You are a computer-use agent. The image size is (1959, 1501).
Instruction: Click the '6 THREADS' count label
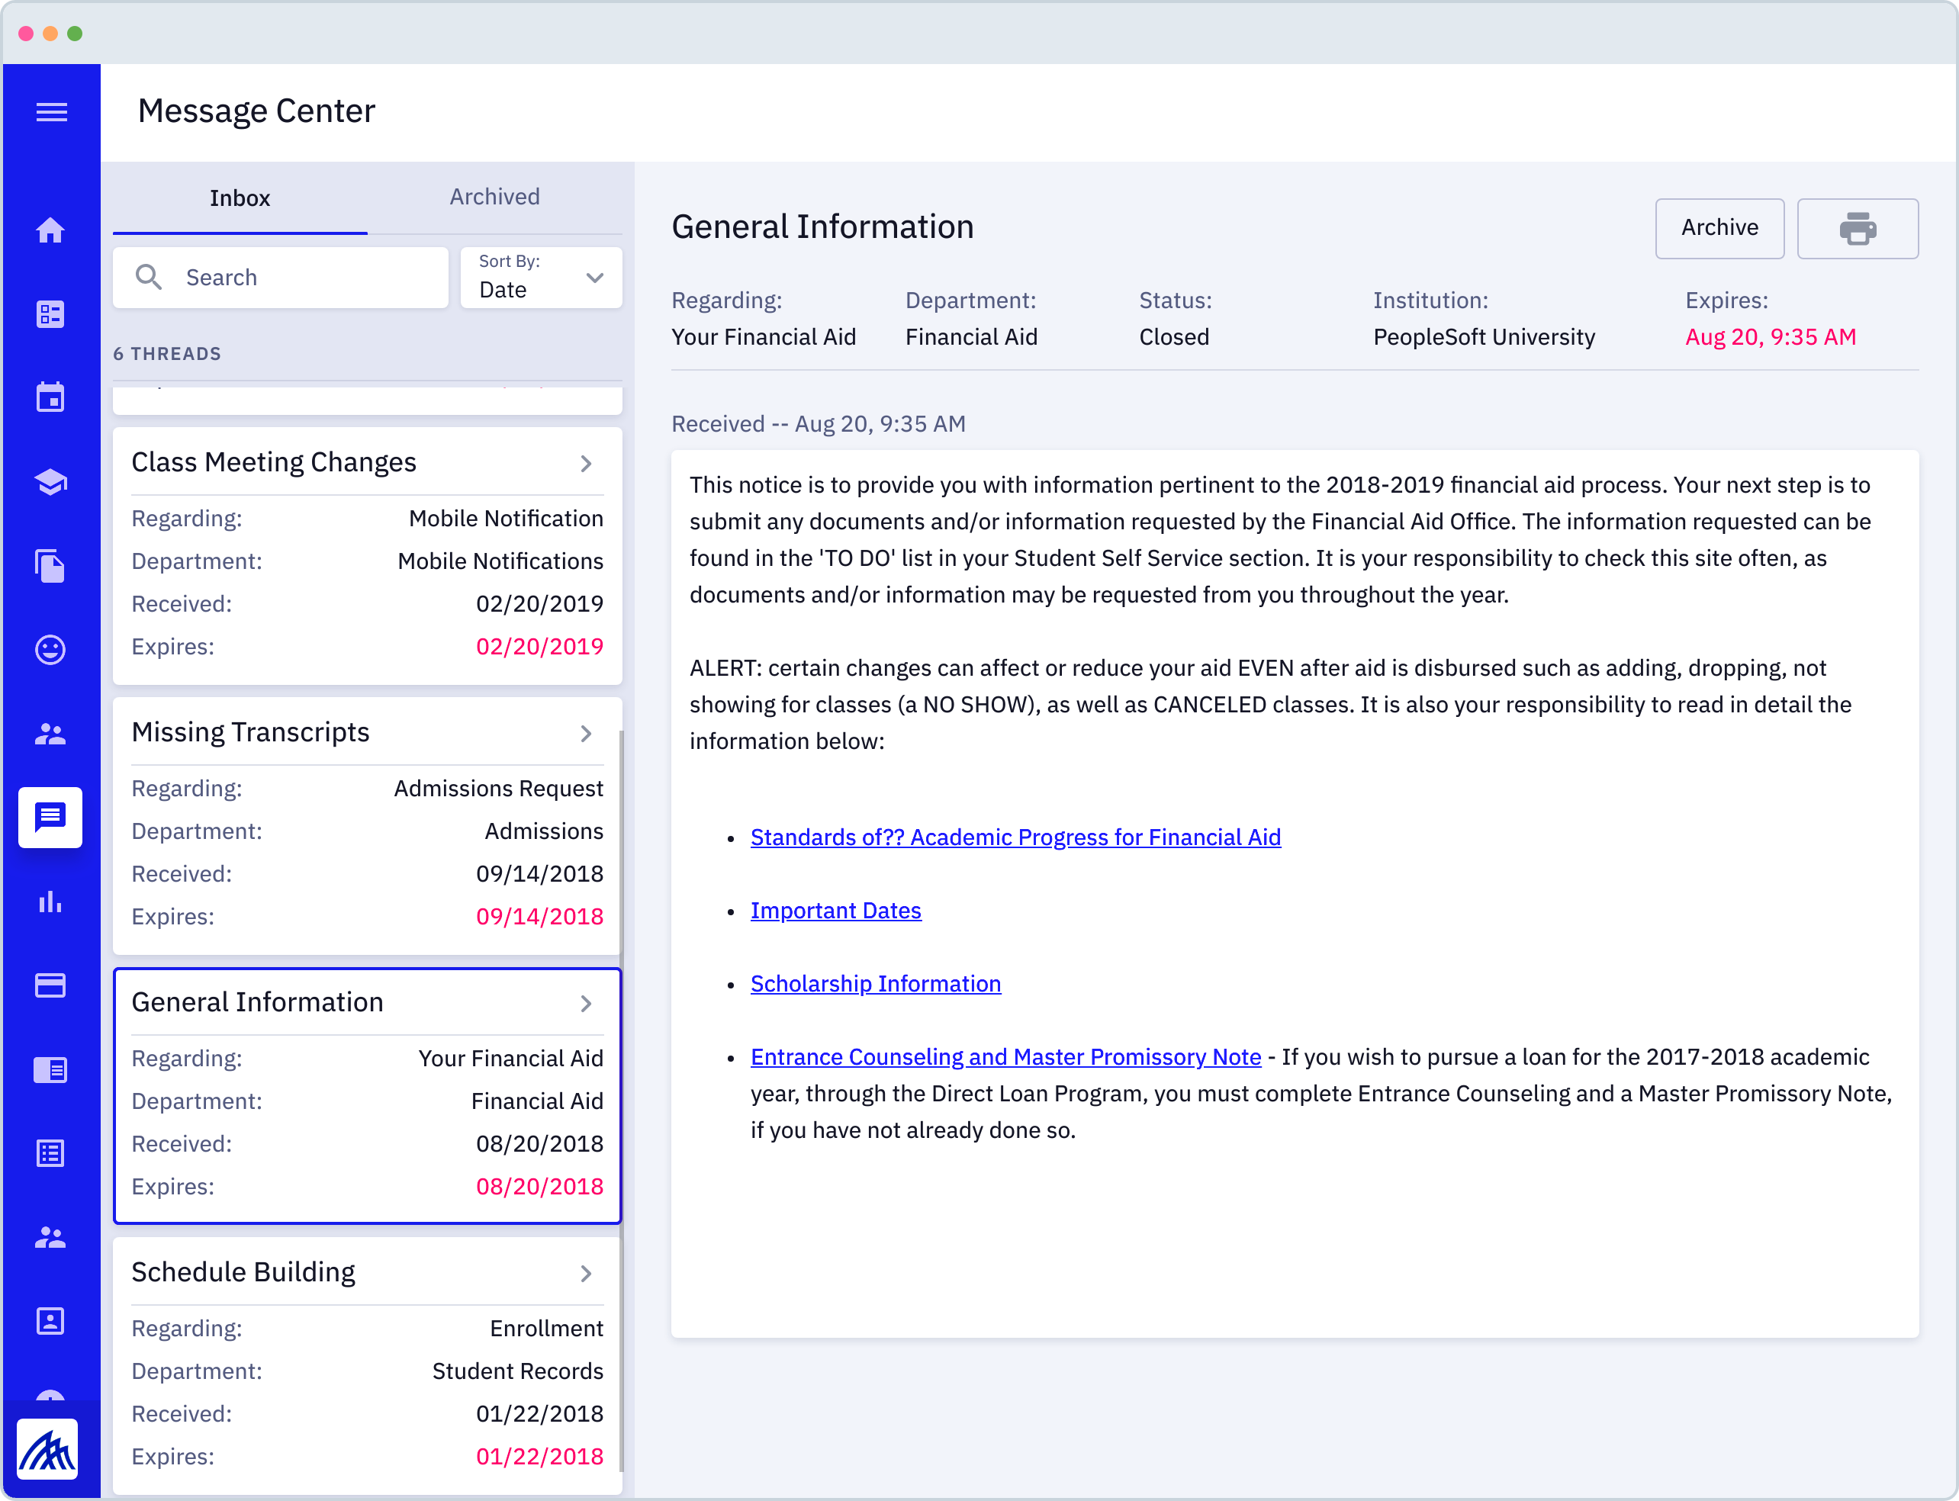[x=167, y=354]
